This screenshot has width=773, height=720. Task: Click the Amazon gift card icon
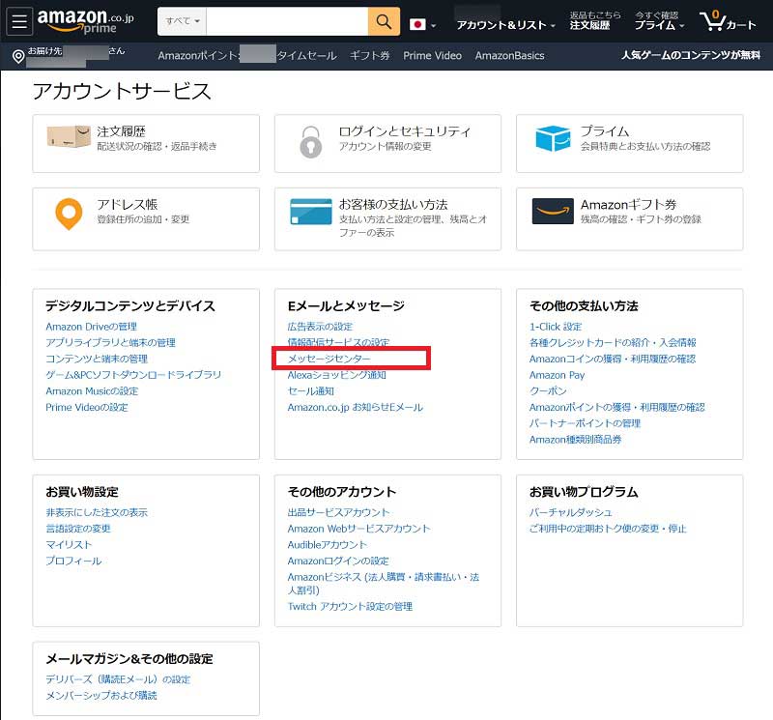pos(553,211)
